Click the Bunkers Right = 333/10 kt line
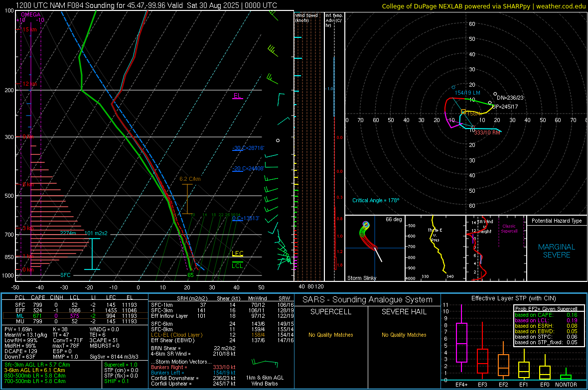The image size is (588, 390). [x=193, y=367]
